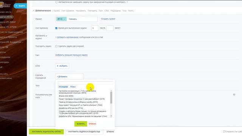Tick the save-as-template checkbox at bottom right
The height and width of the screenshot is (136, 242).
224,131
